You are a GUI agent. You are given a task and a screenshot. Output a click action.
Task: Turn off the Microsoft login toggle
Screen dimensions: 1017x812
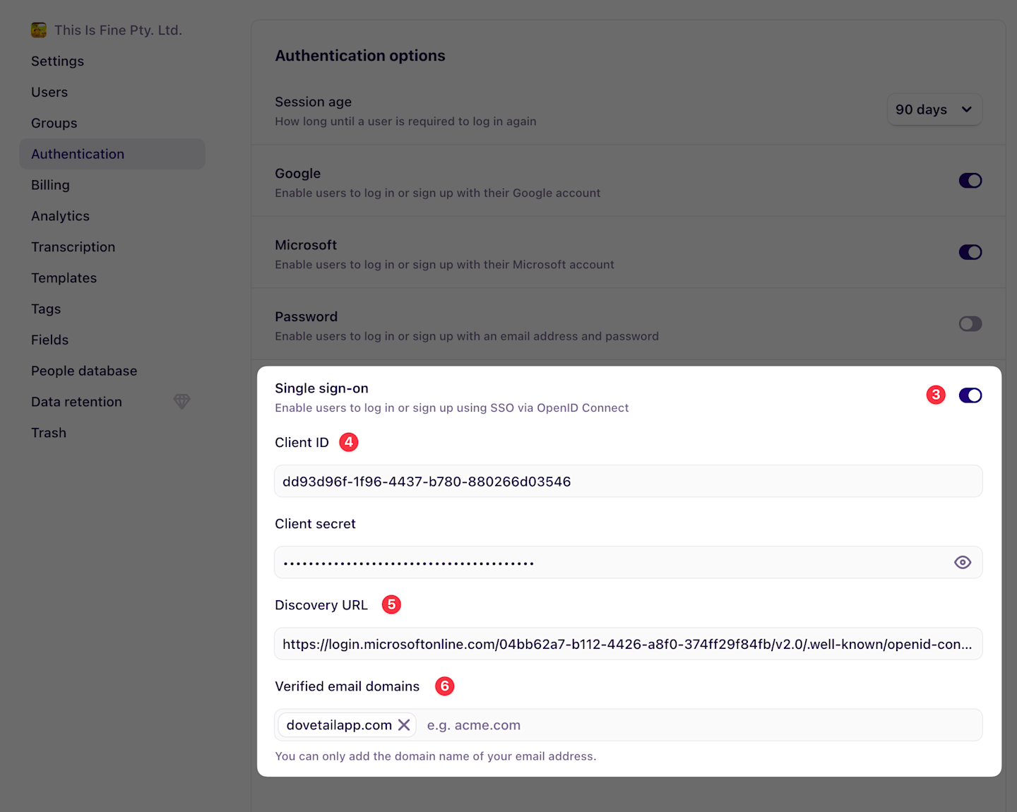(970, 252)
